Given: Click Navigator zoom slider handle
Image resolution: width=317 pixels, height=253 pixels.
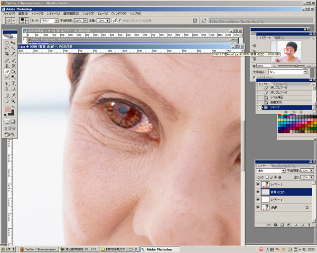Looking at the screenshot, I should pos(296,66).
